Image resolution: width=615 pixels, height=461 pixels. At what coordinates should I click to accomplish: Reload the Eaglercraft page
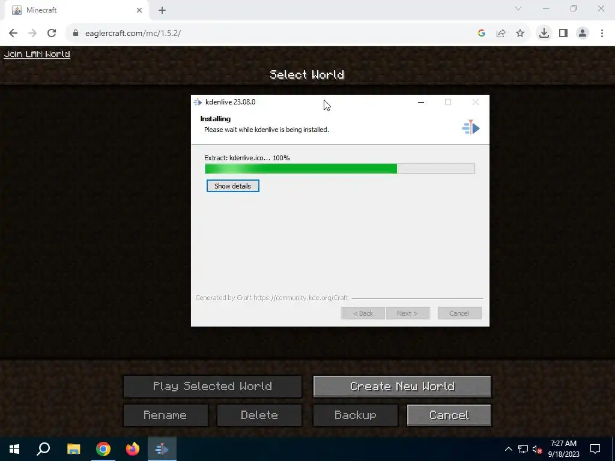point(52,33)
